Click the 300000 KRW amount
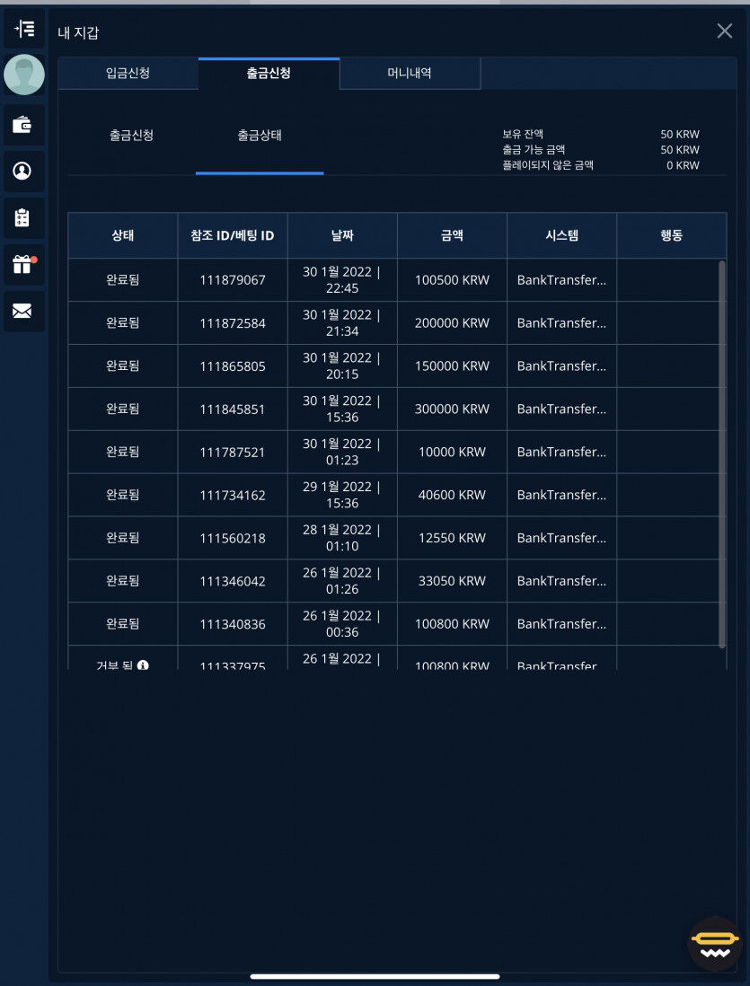The image size is (750, 986). coord(452,409)
